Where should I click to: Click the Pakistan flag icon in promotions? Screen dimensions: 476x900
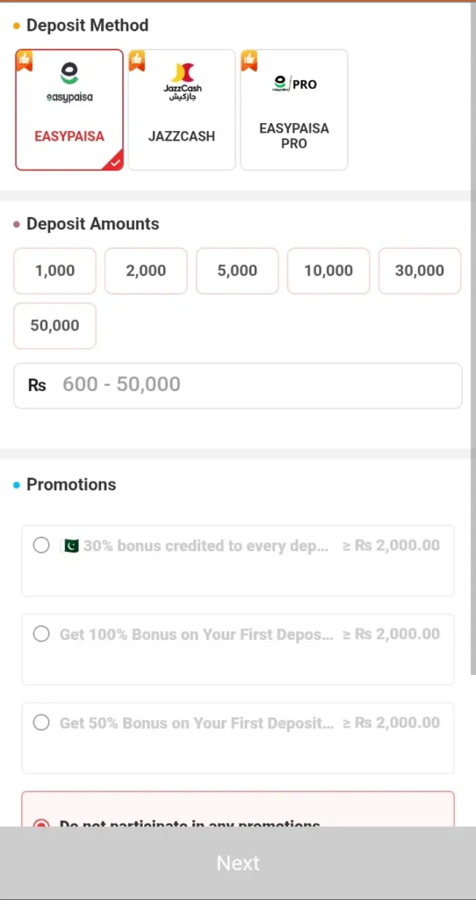[70, 545]
